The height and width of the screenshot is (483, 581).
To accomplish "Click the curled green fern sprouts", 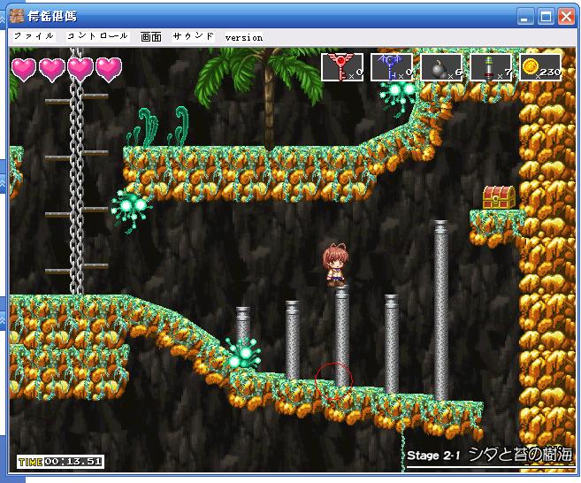I will pyautogui.click(x=158, y=126).
